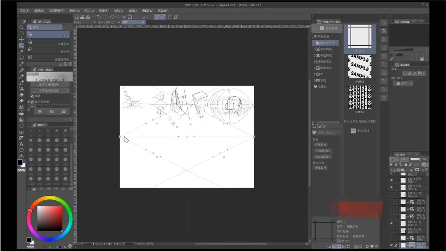Open the 透明区域的操作 dropdown
446x251 pixels.
(50, 85)
